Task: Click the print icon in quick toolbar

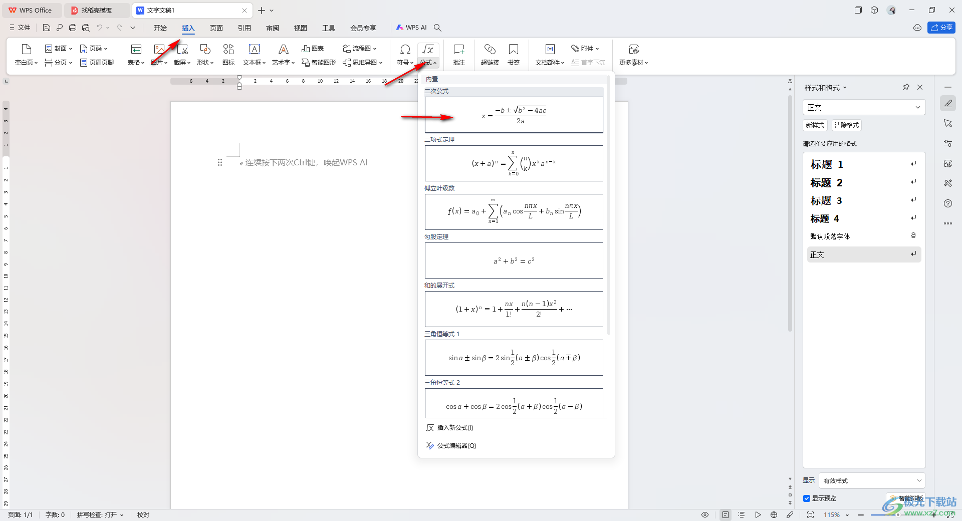Action: [73, 28]
